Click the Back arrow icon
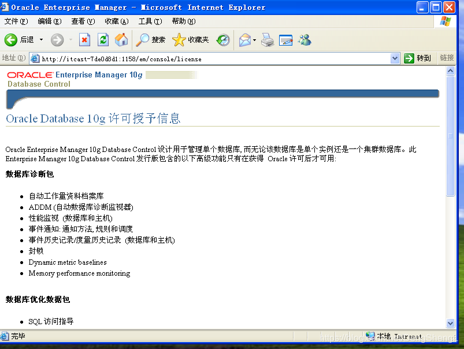The width and height of the screenshot is (464, 349). coord(11,40)
